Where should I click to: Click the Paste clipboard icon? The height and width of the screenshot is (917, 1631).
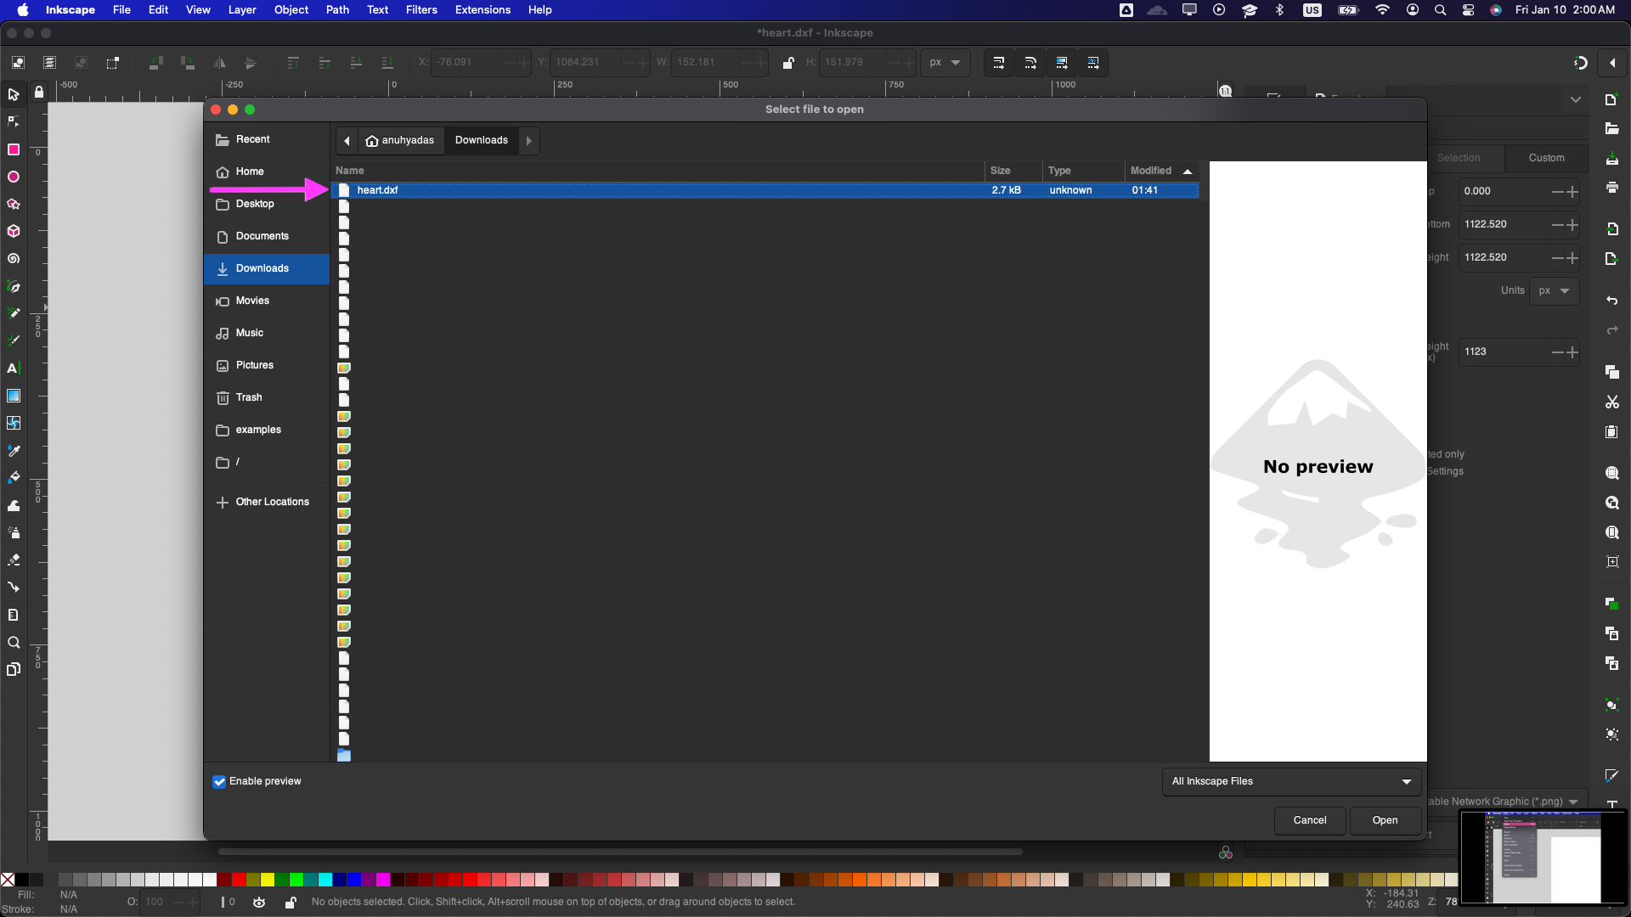(x=1611, y=431)
